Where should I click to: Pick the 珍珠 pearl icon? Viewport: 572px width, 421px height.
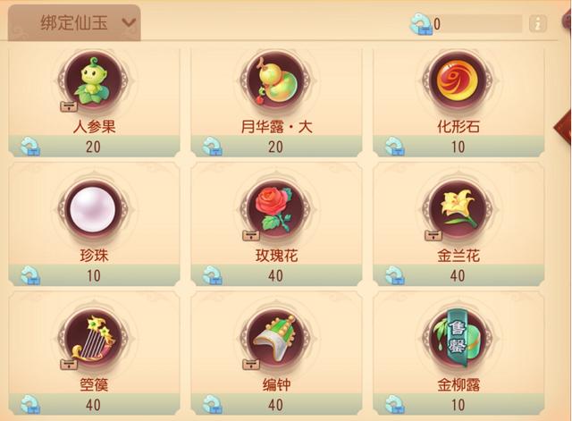(94, 209)
